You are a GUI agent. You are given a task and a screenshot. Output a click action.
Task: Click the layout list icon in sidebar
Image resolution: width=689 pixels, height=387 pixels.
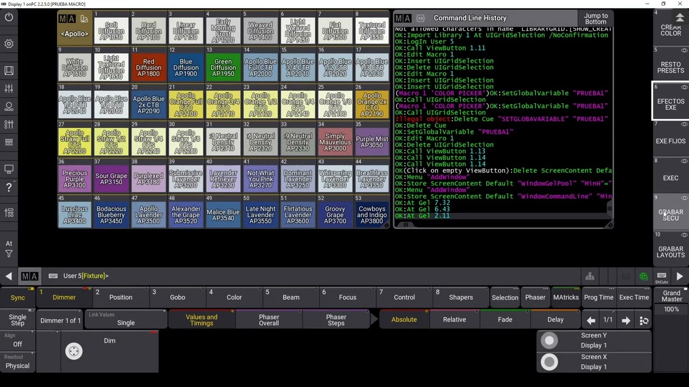click(x=9, y=213)
